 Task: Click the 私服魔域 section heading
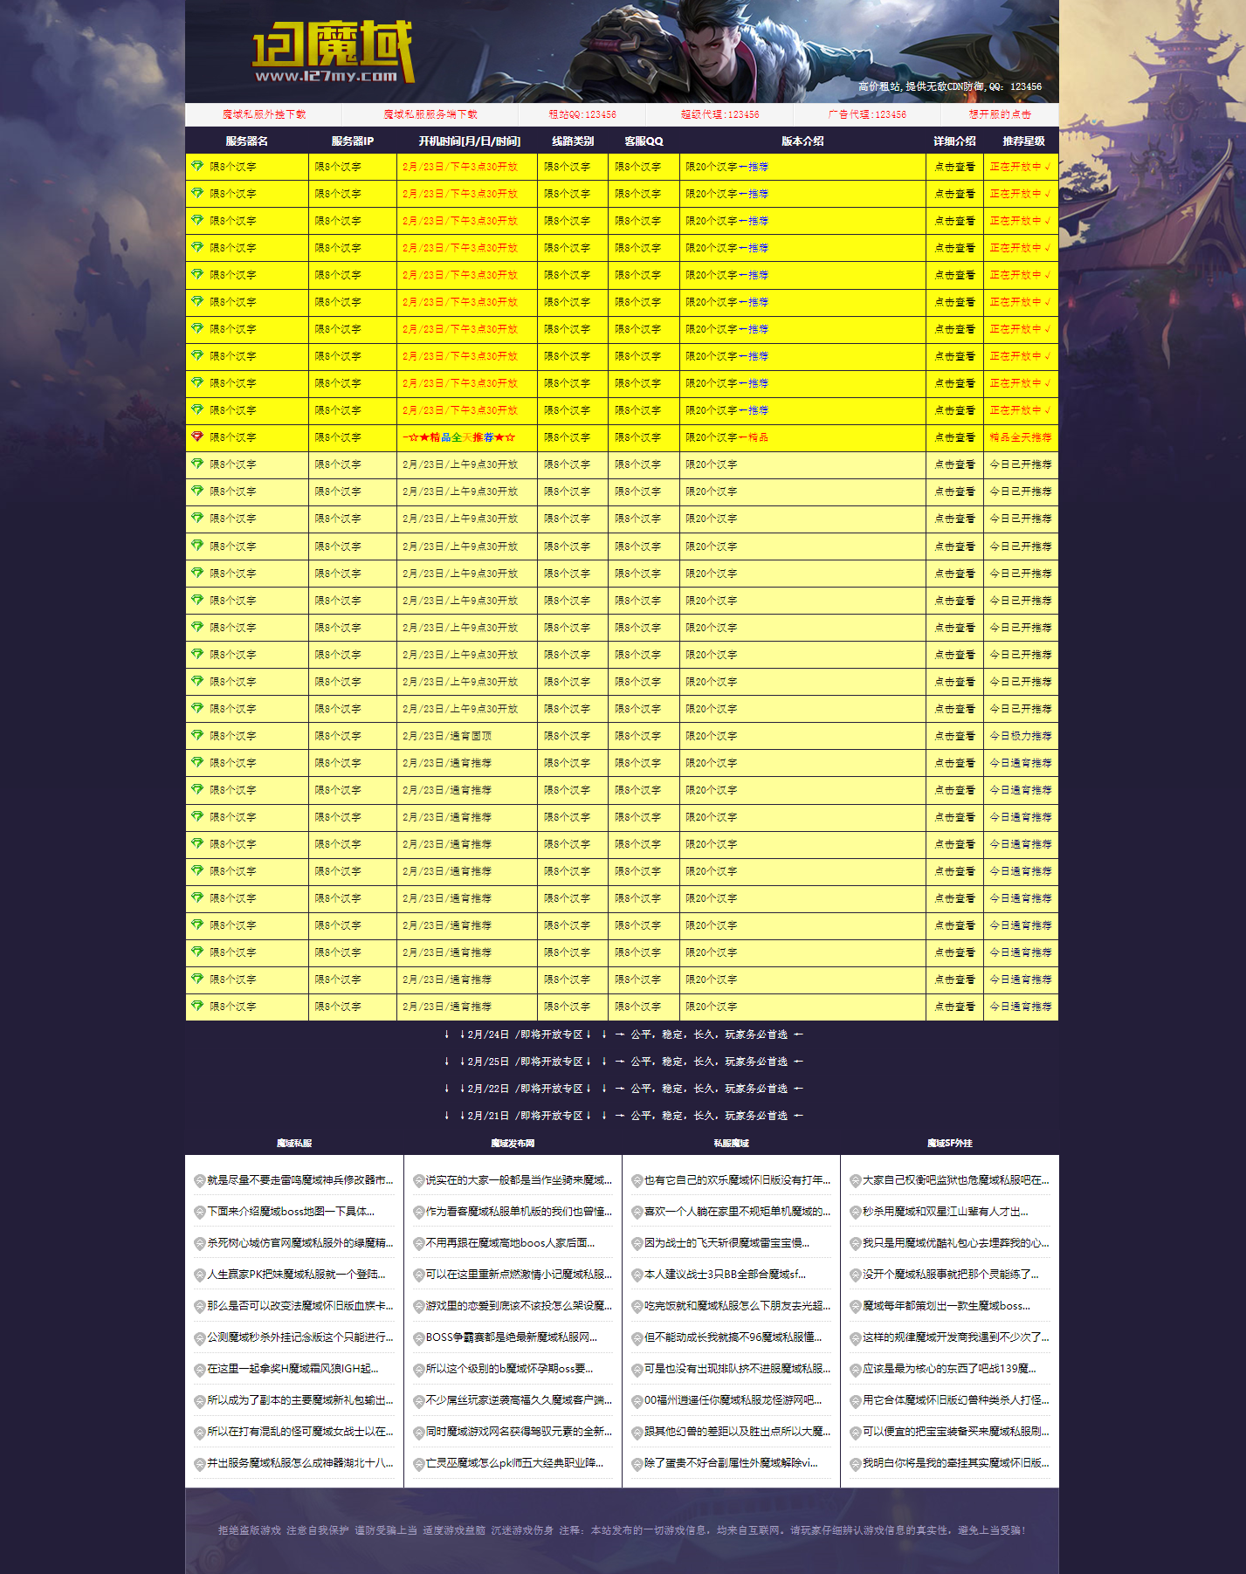coord(731,1143)
